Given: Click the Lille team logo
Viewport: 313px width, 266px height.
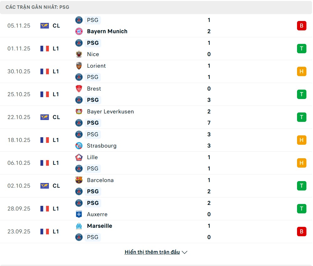Looking at the screenshot, I should (79, 157).
